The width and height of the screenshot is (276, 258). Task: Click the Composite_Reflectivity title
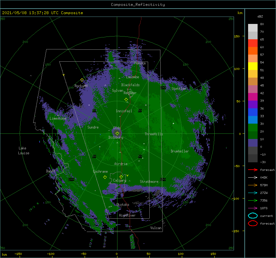(138, 5)
